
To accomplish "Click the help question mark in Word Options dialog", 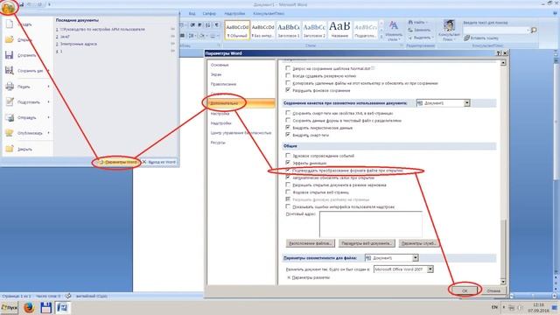I will click(x=499, y=53).
